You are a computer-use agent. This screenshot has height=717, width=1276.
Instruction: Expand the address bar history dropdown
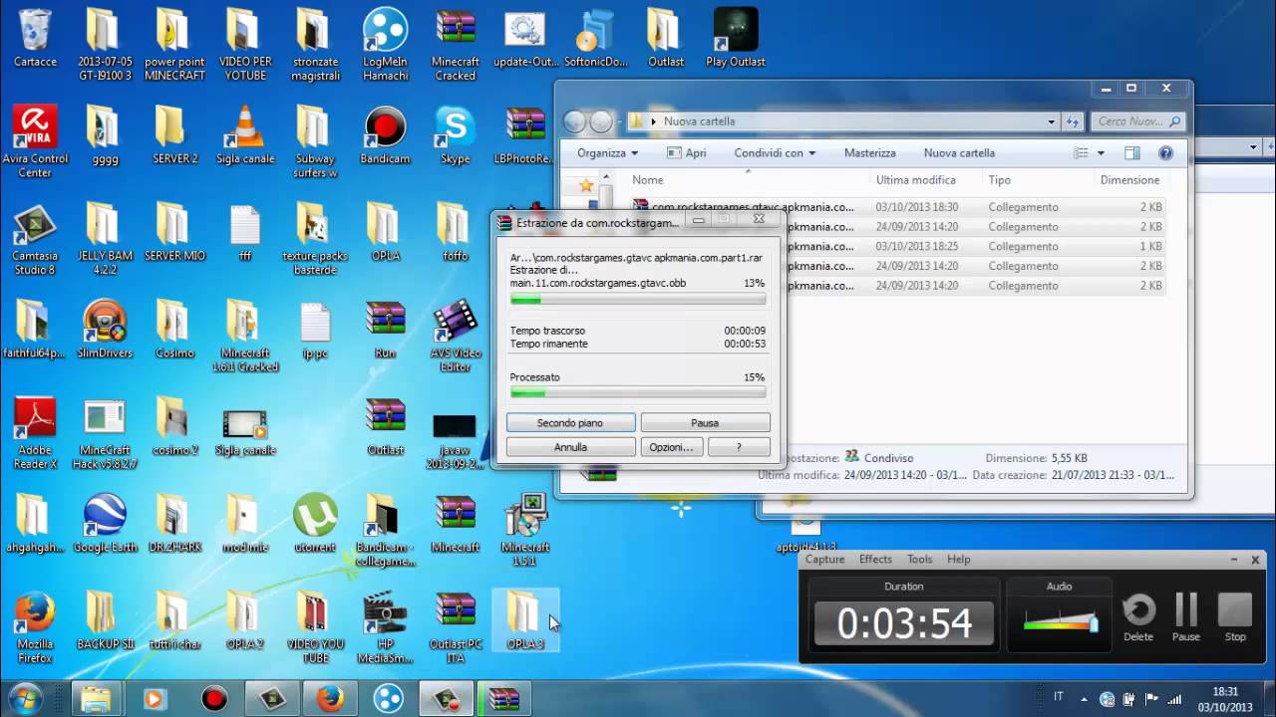(1051, 121)
